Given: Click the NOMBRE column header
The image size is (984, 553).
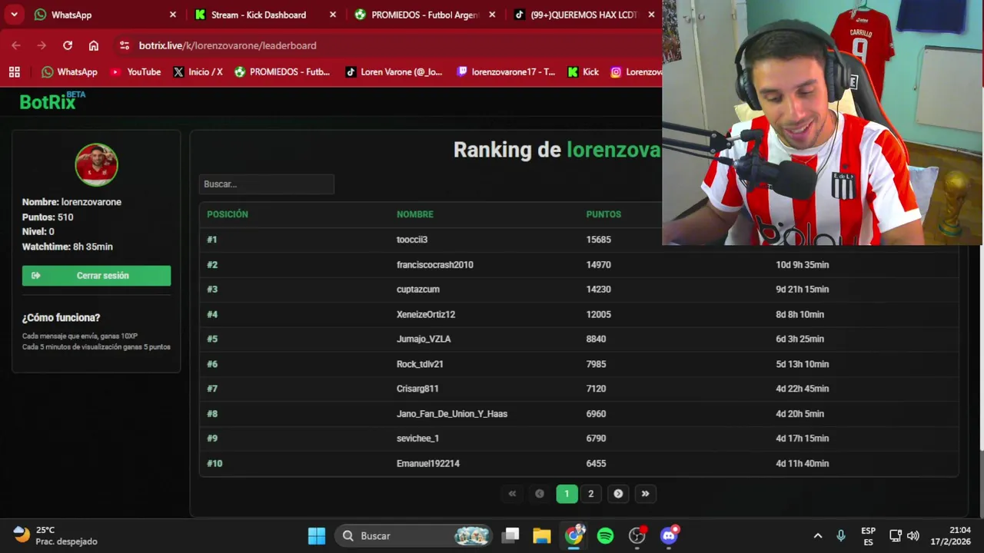Looking at the screenshot, I should tap(415, 214).
